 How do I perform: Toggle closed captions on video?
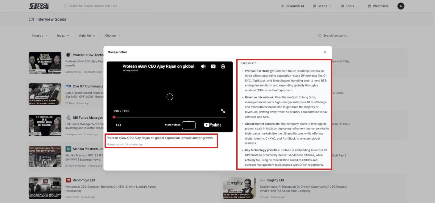click(213, 66)
